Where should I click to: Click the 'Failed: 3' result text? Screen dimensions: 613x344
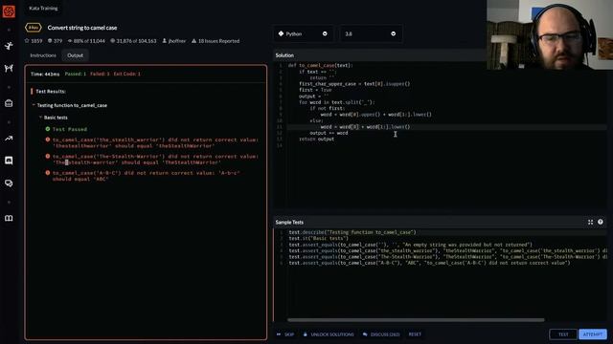tap(100, 74)
